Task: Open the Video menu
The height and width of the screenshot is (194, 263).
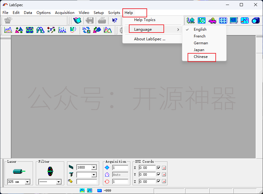Action: [84, 13]
